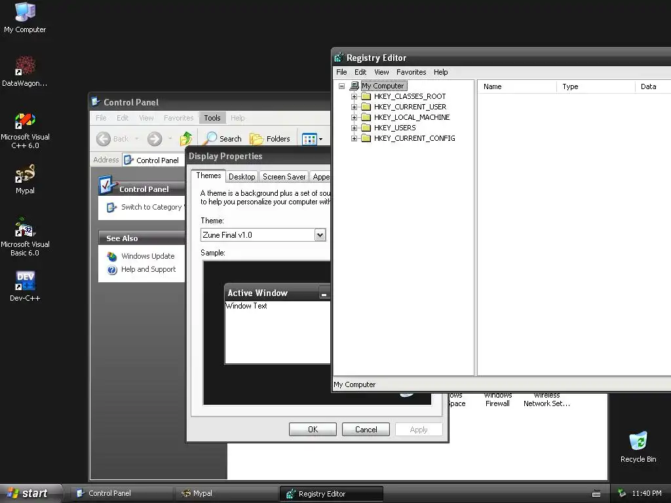Collapse My Computer root in Registry Editor
Screen dimensions: 671x503
click(341, 86)
